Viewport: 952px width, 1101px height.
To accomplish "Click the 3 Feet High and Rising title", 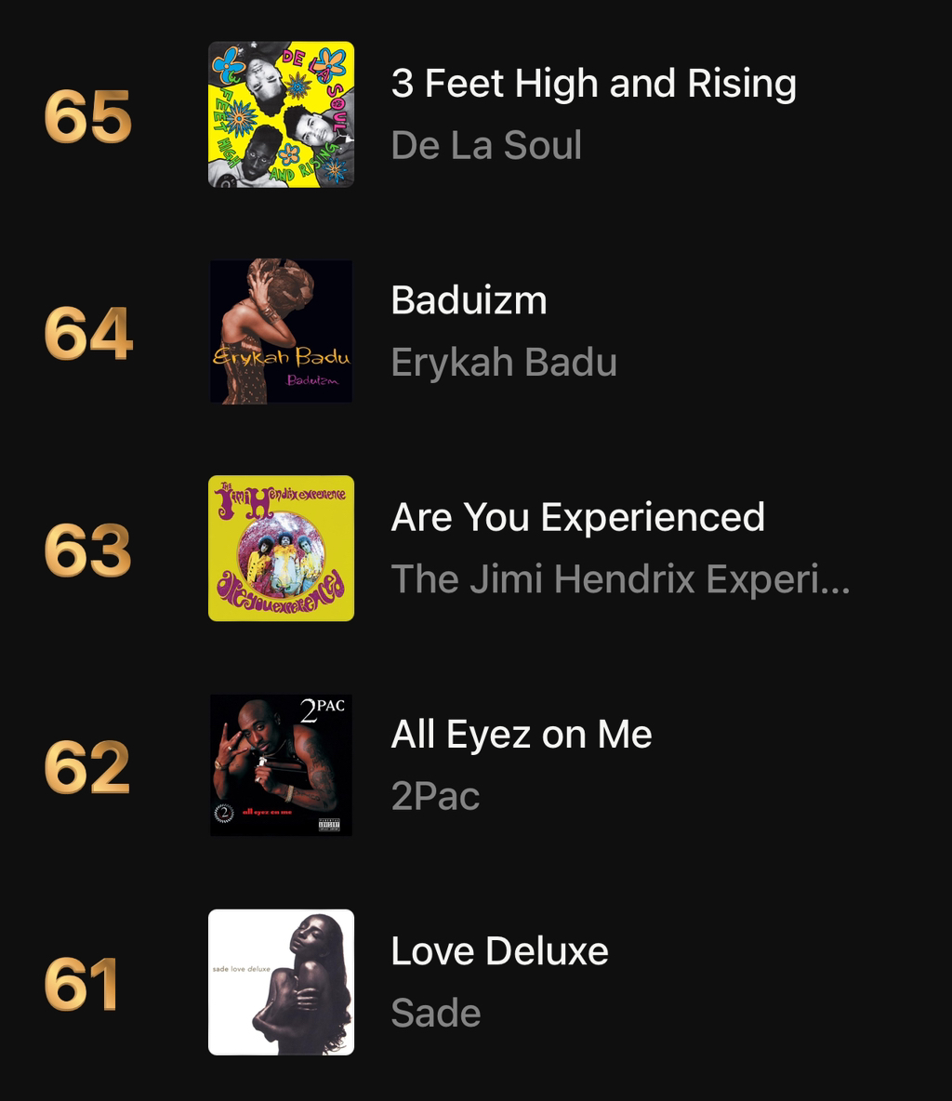I will pyautogui.click(x=593, y=84).
